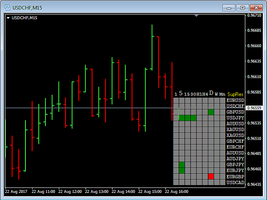Click the 0.96660 price scale value

click(254, 46)
